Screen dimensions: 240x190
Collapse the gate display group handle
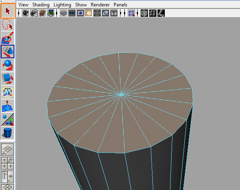coord(57,13)
